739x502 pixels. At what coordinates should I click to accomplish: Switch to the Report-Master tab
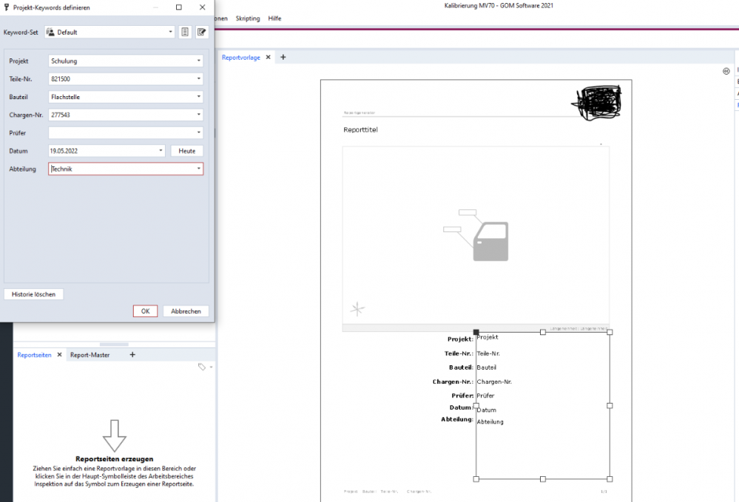(x=90, y=355)
